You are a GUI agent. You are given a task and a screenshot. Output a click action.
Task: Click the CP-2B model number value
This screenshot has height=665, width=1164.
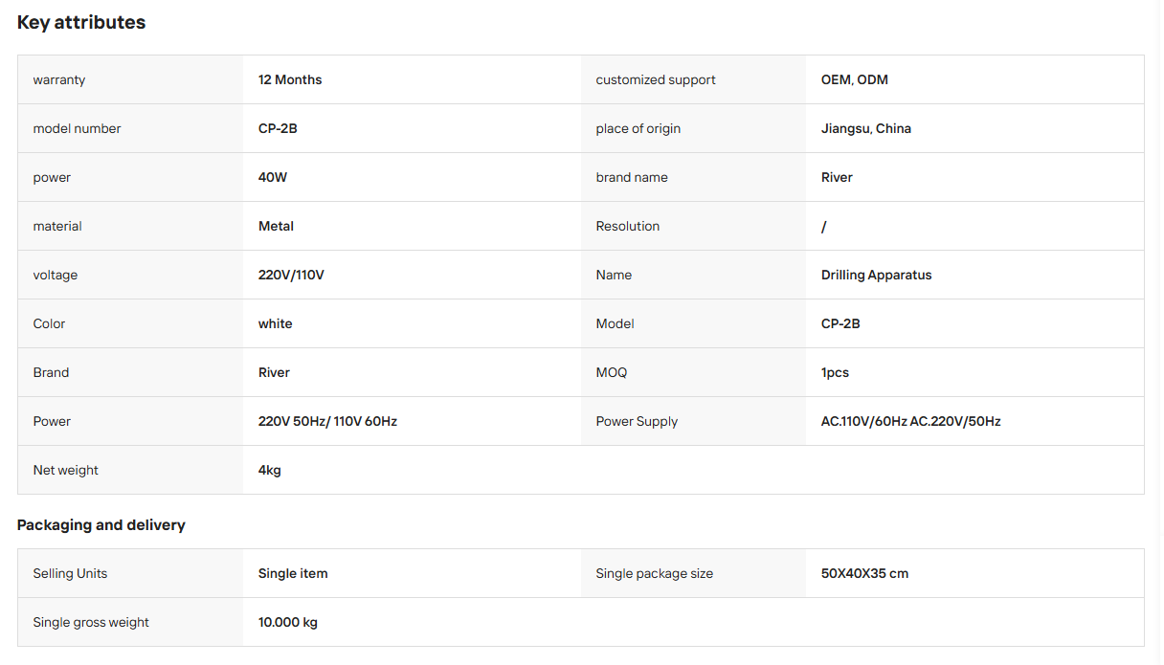(x=278, y=128)
